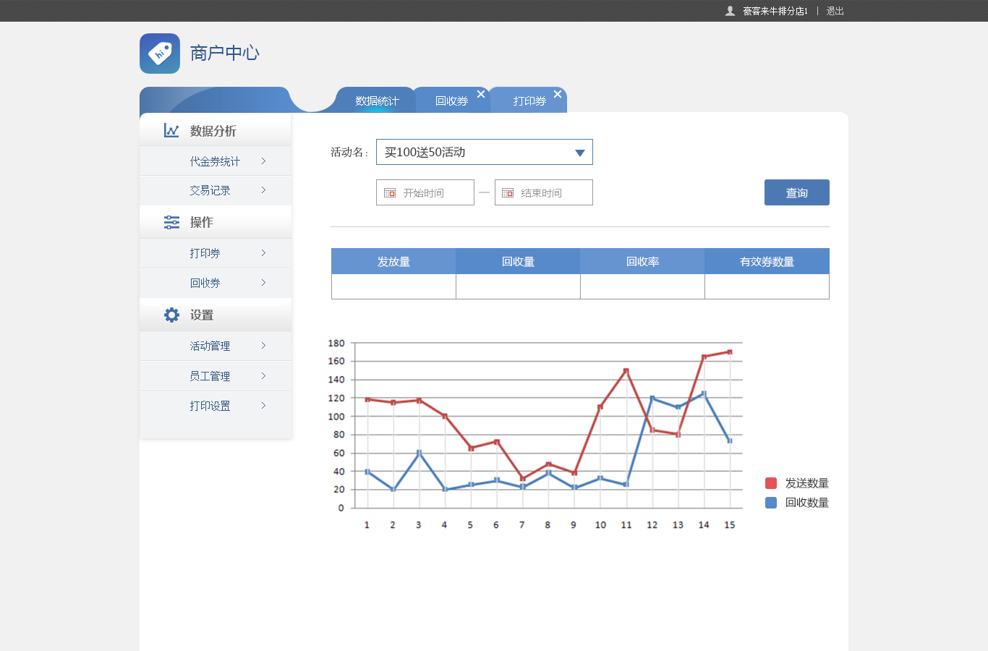Click the 退出 logout link

(835, 11)
